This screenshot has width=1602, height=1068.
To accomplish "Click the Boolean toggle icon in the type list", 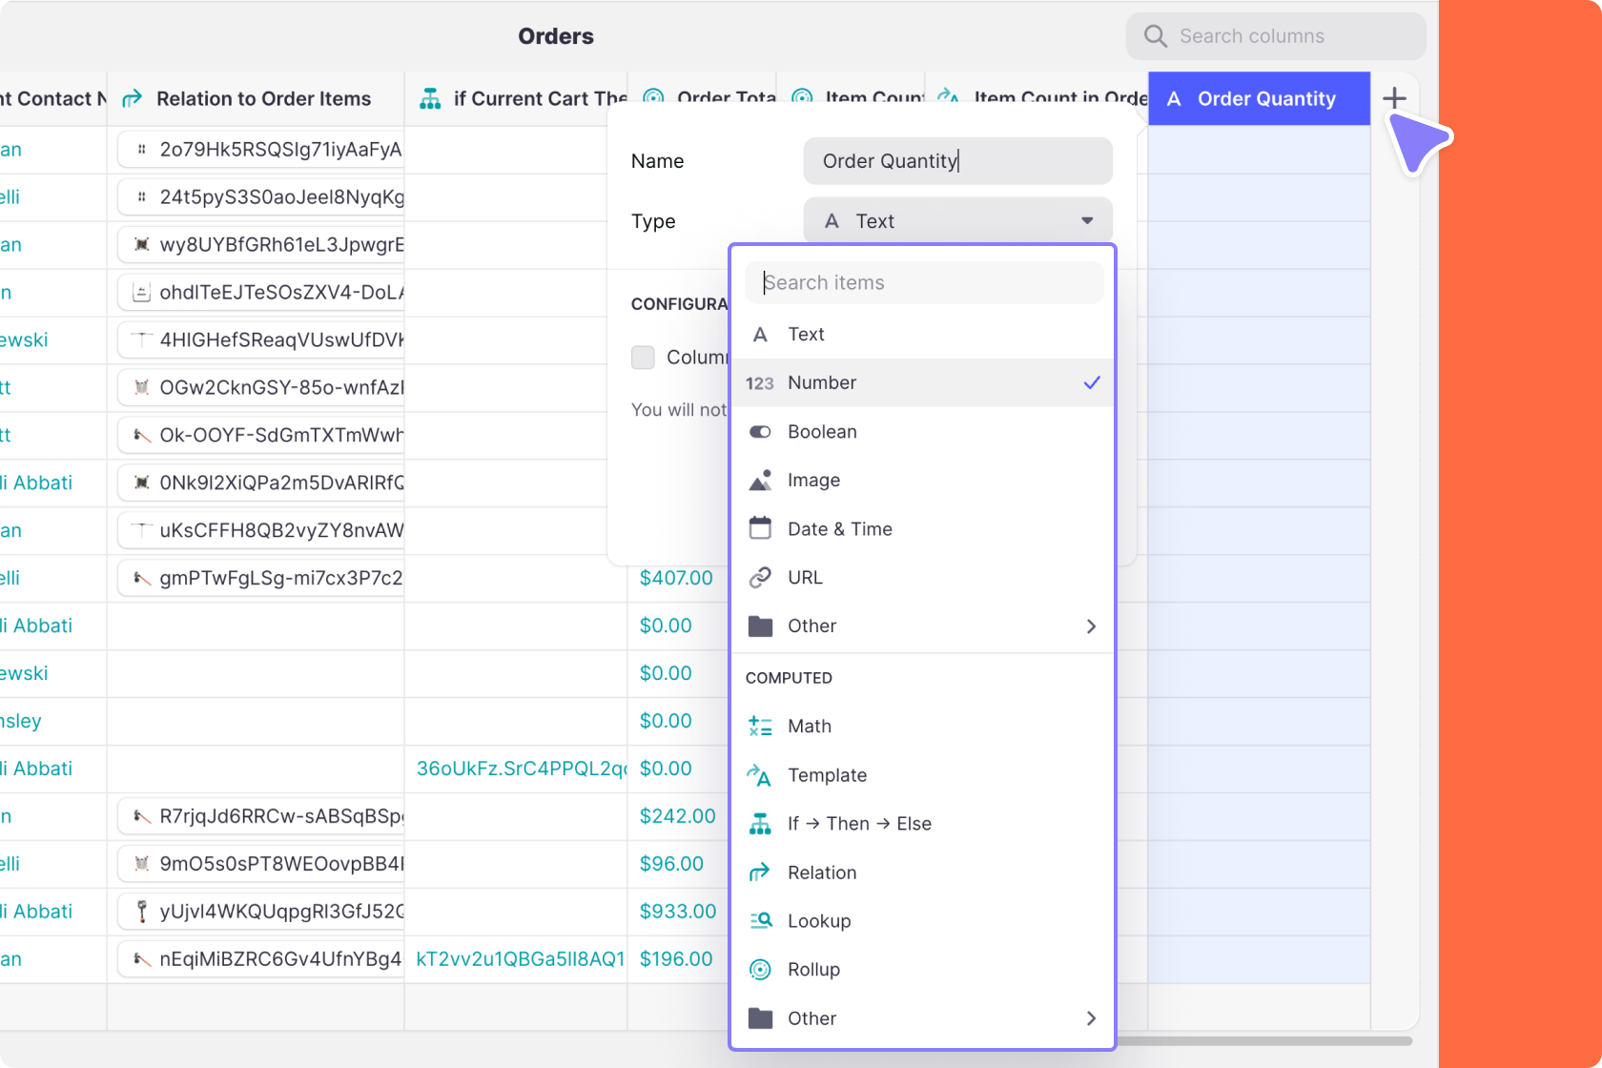I will coord(760,431).
